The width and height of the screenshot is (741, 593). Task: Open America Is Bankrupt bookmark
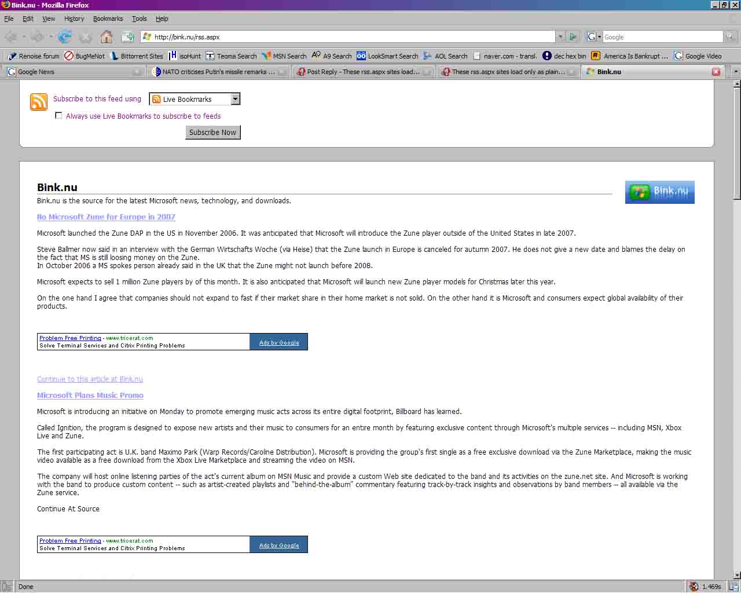629,56
